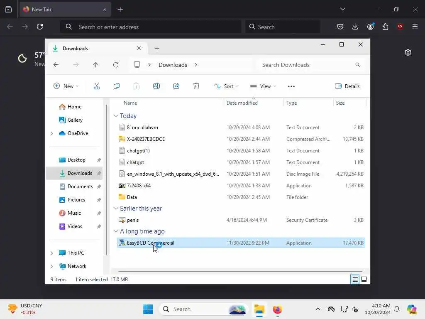This screenshot has height=319, width=425.
Task: Open New Tab settings gear in Firefox
Action: (408, 52)
